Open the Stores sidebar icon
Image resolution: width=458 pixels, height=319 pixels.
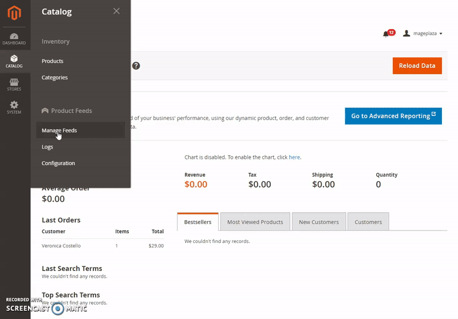pos(14,85)
